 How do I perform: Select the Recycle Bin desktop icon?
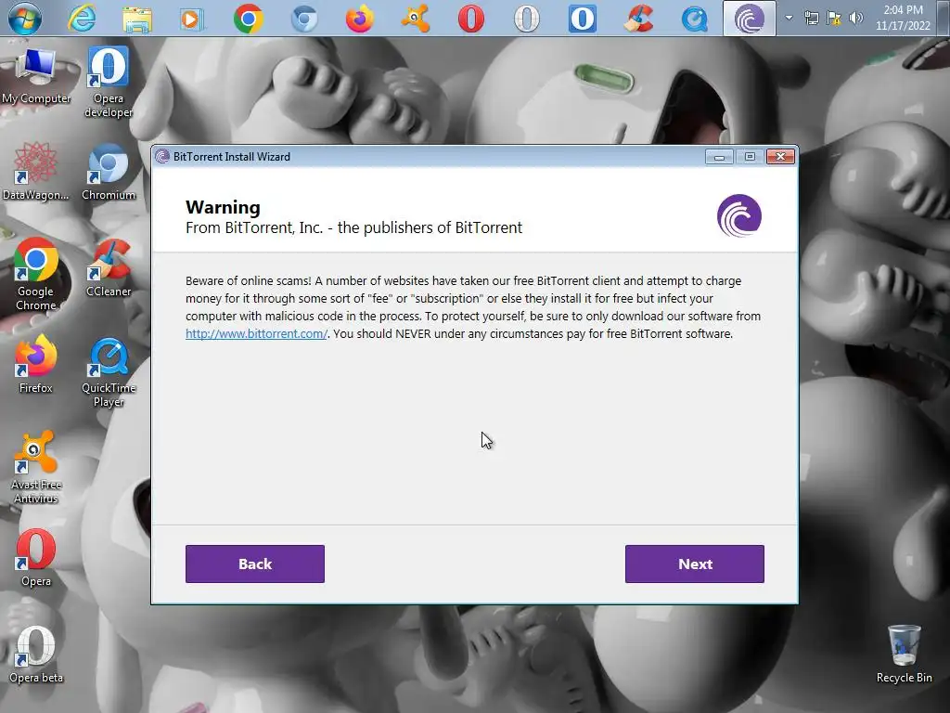coord(904,655)
